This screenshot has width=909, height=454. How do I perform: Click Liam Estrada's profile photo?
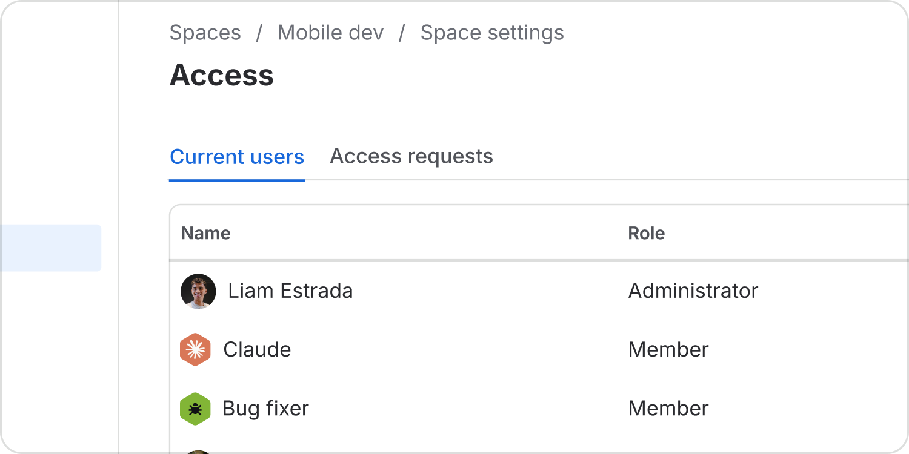point(198,291)
